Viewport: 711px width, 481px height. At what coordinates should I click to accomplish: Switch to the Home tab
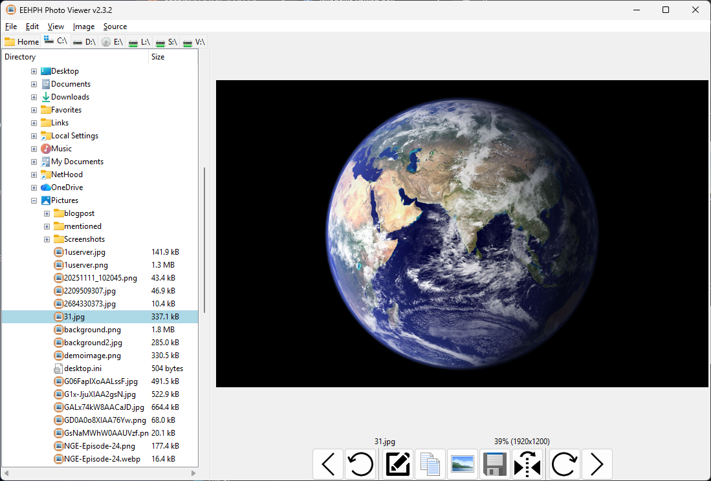pyautogui.click(x=22, y=42)
